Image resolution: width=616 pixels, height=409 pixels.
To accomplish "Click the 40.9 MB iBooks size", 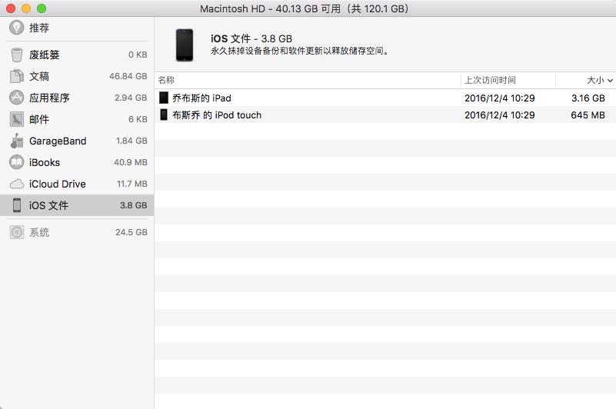I will [131, 162].
